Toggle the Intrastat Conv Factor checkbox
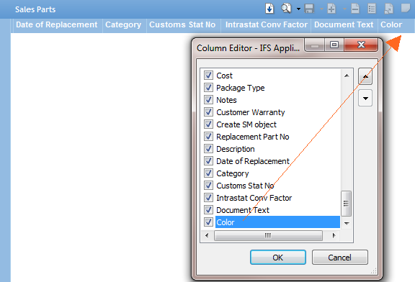415x282 pixels. tap(208, 198)
